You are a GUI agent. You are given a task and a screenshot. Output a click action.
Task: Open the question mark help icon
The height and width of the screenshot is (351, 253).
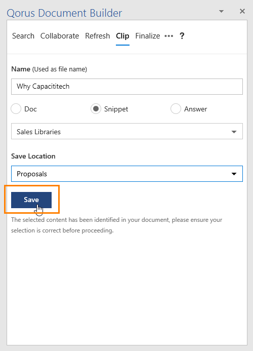pyautogui.click(x=182, y=36)
